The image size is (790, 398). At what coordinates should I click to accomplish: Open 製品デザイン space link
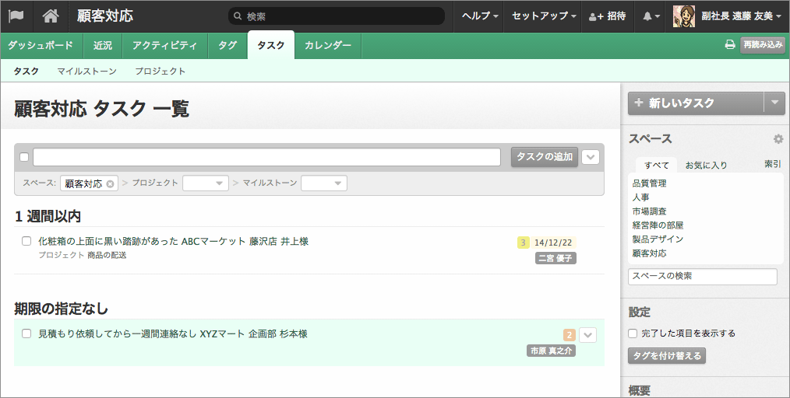point(658,239)
